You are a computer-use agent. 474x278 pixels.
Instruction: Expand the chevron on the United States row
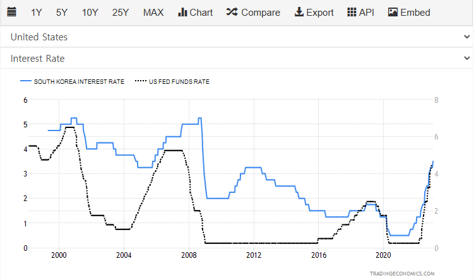click(467, 37)
